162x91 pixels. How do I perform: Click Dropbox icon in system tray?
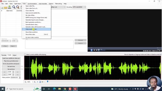(135, 89)
